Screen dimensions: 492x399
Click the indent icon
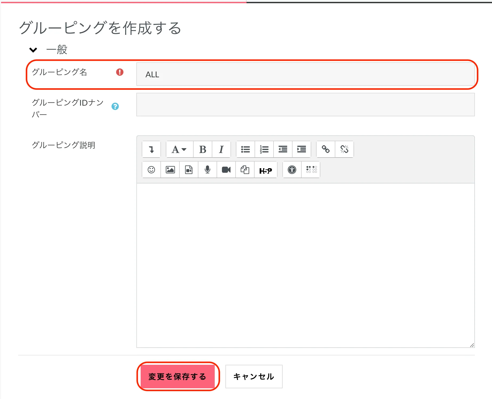pyautogui.click(x=302, y=149)
